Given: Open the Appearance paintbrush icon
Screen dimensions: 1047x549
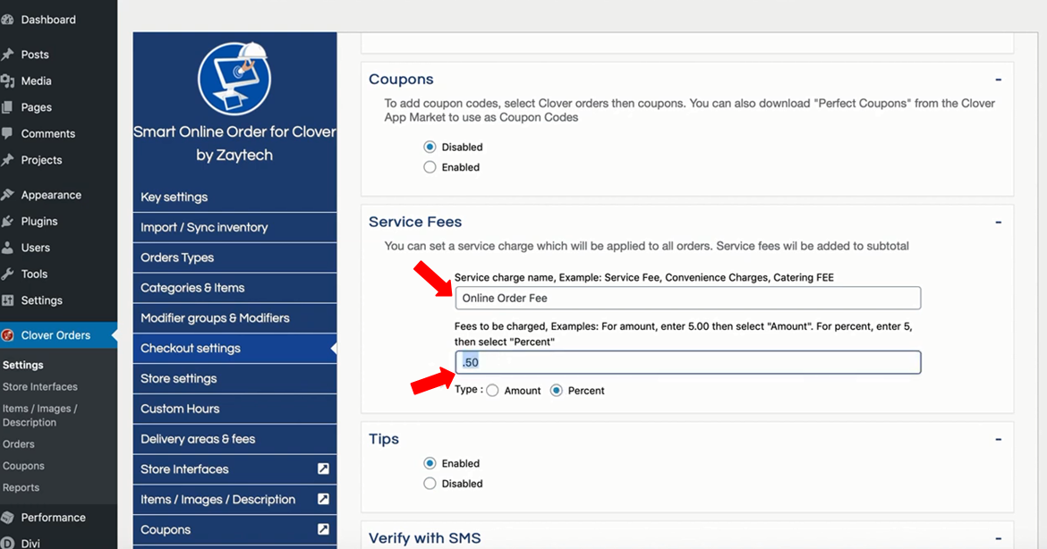Looking at the screenshot, I should click(12, 194).
